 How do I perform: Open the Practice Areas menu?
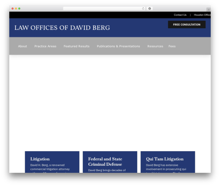[x=45, y=46]
